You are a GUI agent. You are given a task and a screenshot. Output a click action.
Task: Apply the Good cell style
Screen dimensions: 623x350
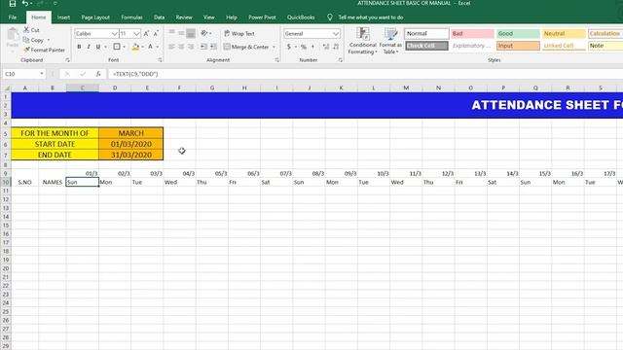coord(518,34)
